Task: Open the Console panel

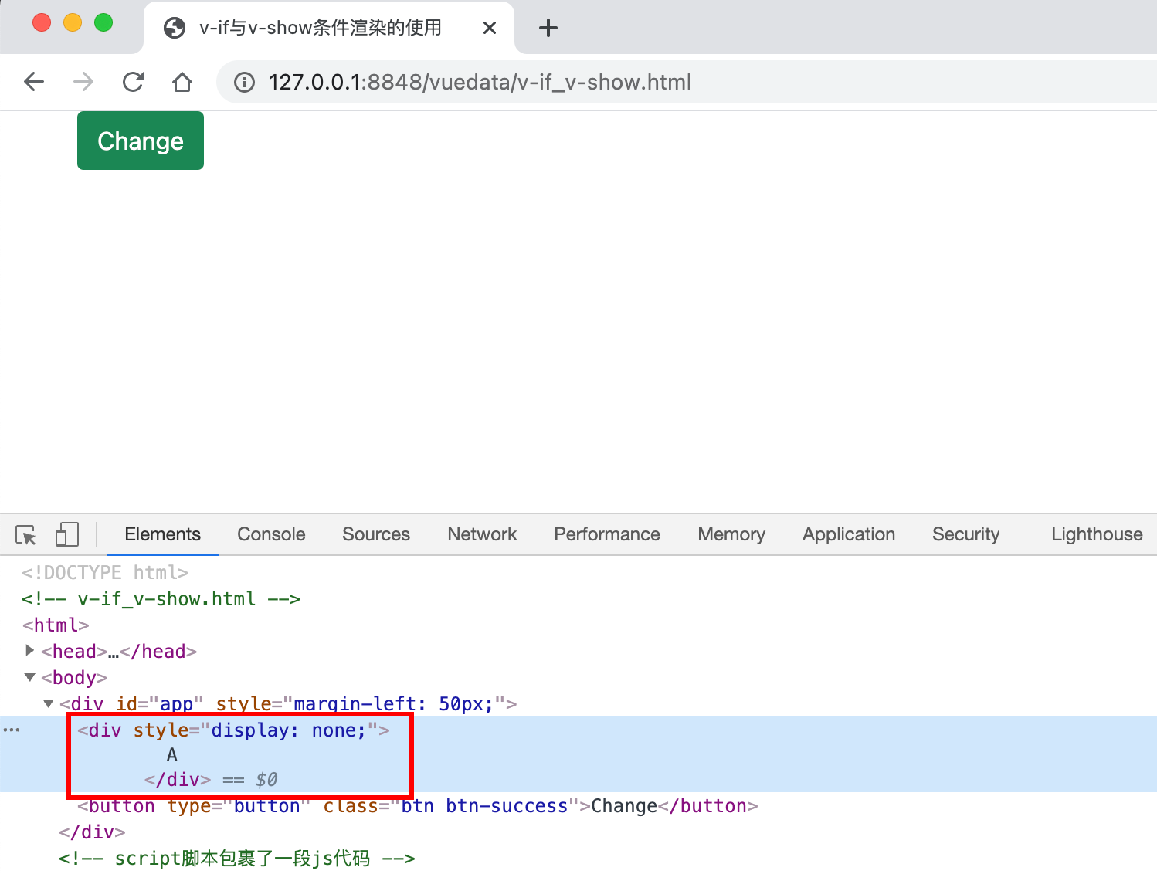Action: point(271,534)
